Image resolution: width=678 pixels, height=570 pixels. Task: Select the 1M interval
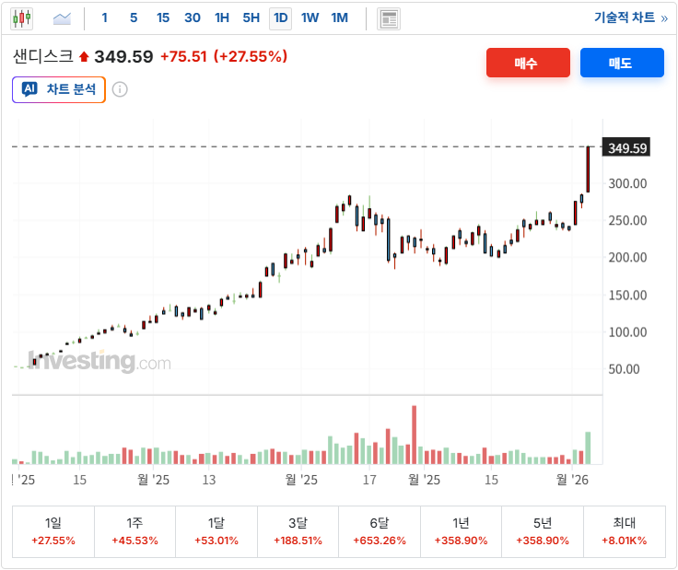coord(339,17)
